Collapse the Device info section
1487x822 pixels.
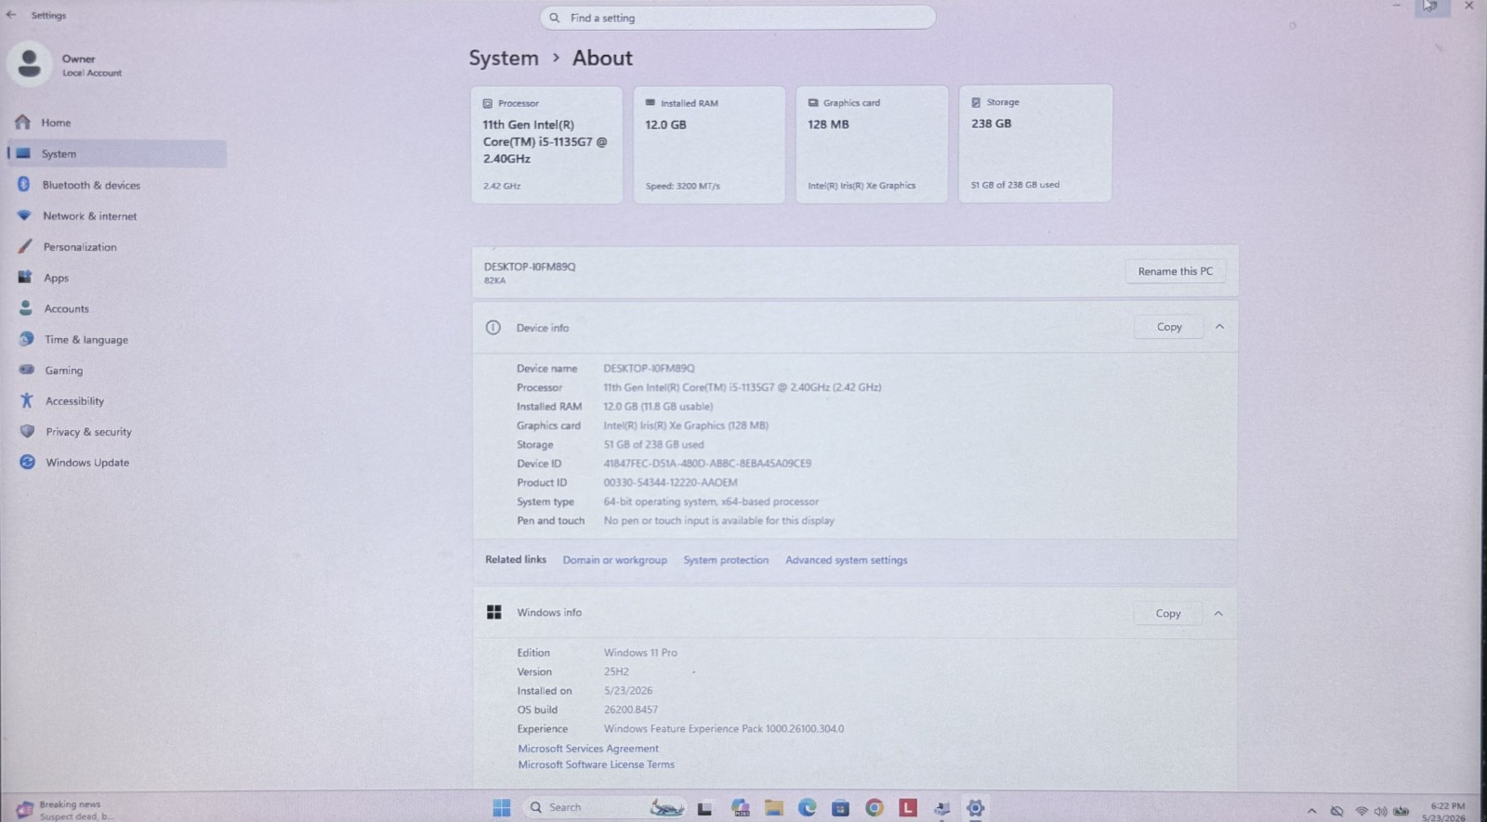pyautogui.click(x=1219, y=327)
